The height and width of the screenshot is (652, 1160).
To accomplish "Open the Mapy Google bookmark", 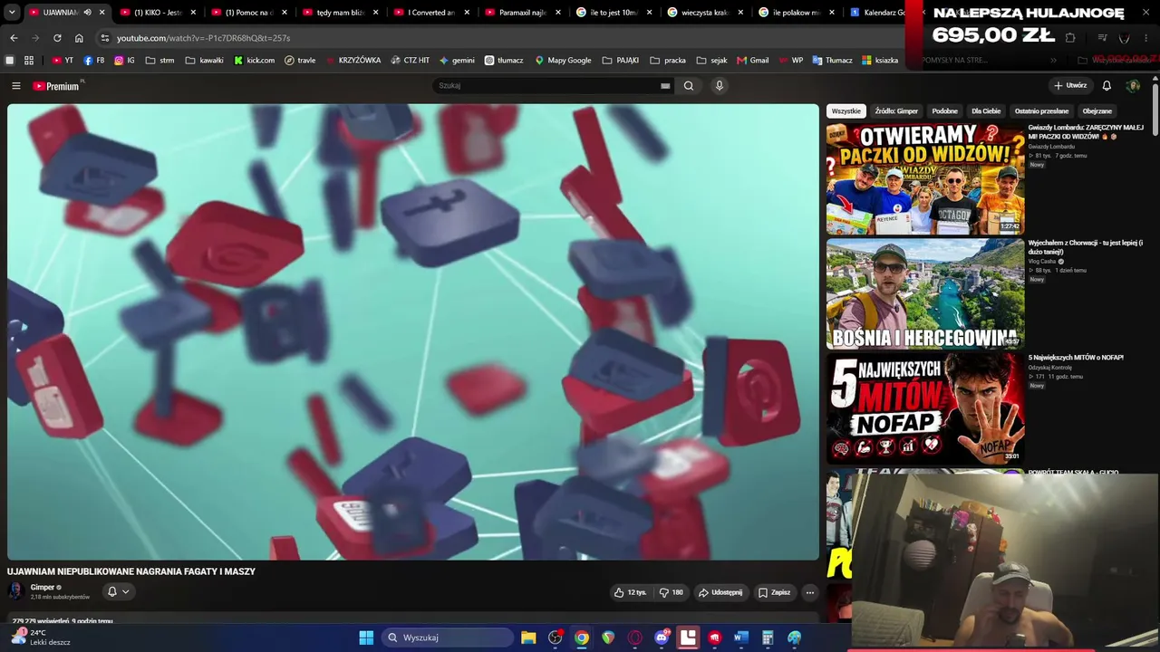I will [x=563, y=61].
